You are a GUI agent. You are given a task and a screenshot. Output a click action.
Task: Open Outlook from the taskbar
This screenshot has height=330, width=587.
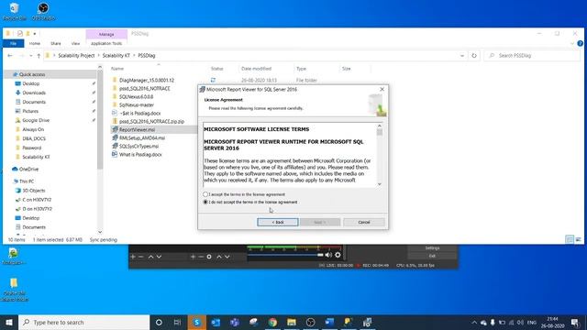click(x=216, y=322)
